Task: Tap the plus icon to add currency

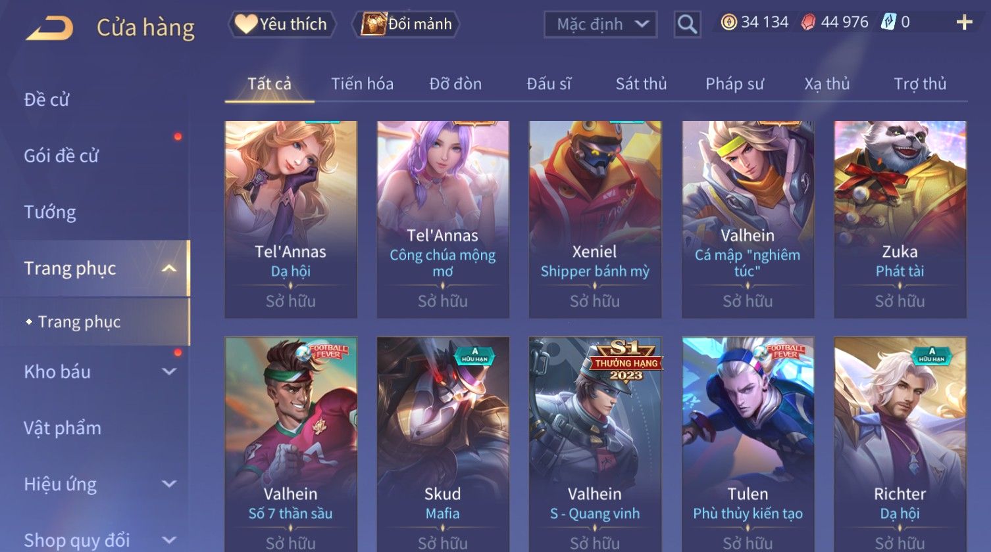Action: point(964,23)
